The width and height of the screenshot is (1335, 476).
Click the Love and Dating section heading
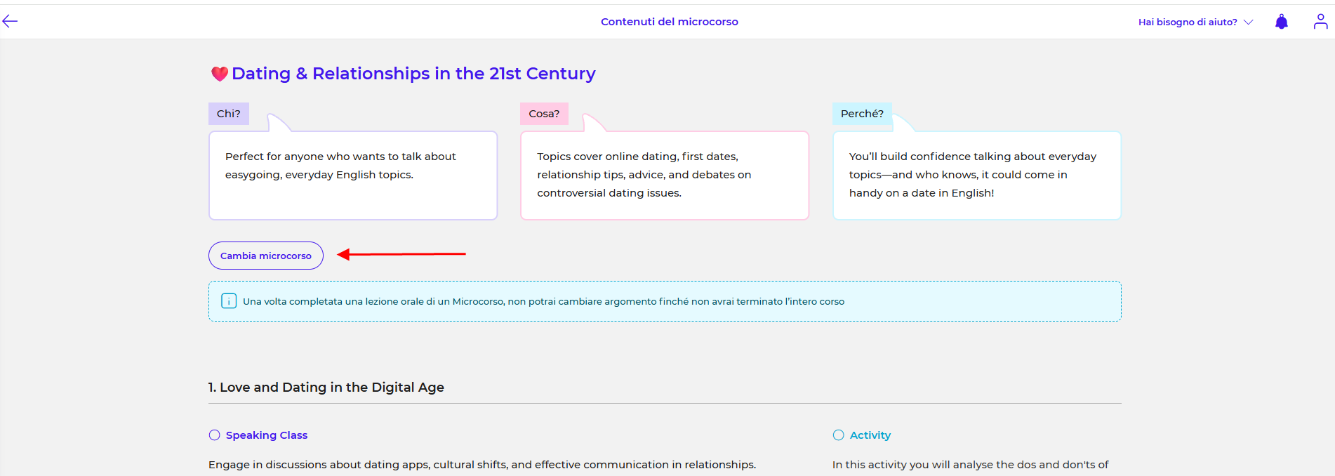[326, 388]
